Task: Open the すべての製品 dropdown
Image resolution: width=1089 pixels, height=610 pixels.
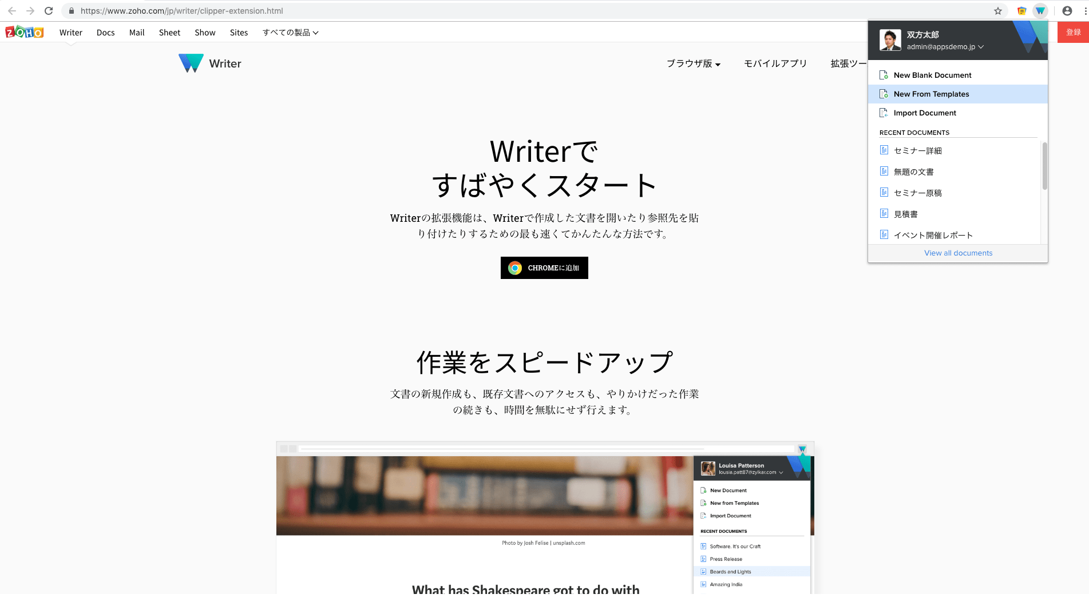Action: pos(290,33)
